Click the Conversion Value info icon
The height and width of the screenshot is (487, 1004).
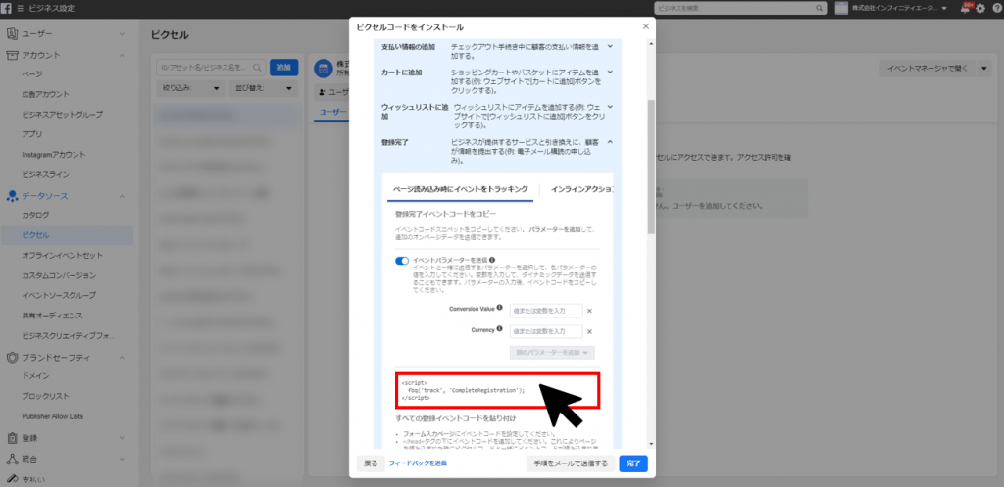[499, 308]
